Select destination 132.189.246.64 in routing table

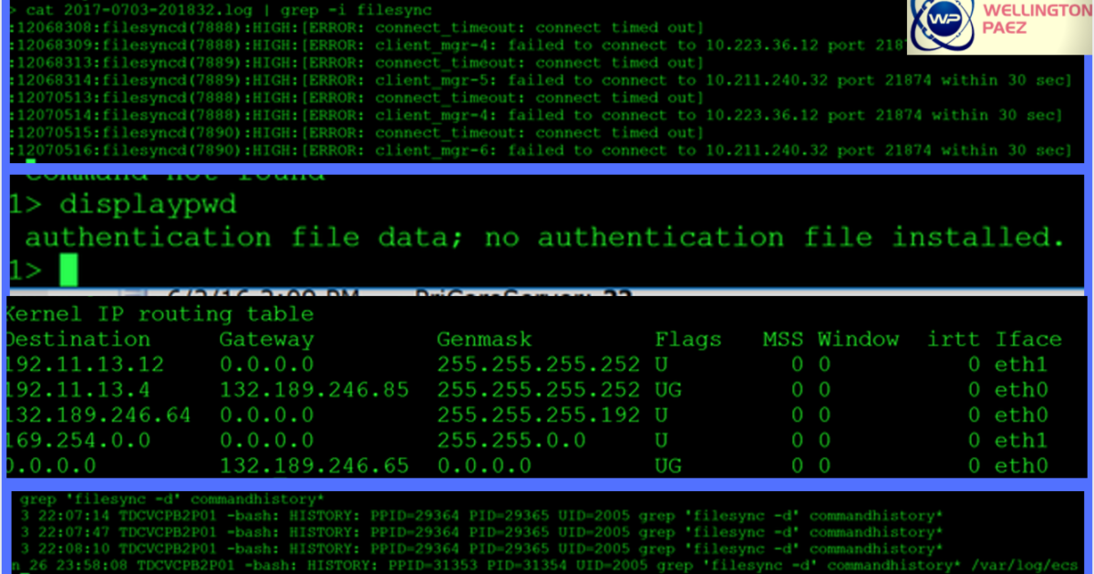pyautogui.click(x=98, y=415)
